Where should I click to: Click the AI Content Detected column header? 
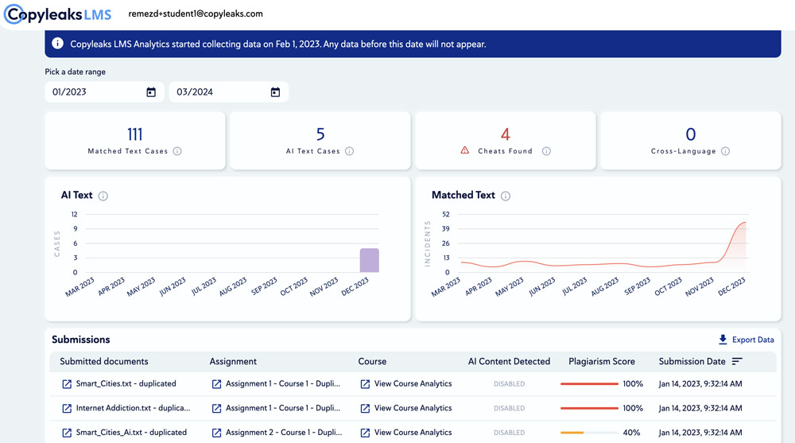pyautogui.click(x=509, y=361)
